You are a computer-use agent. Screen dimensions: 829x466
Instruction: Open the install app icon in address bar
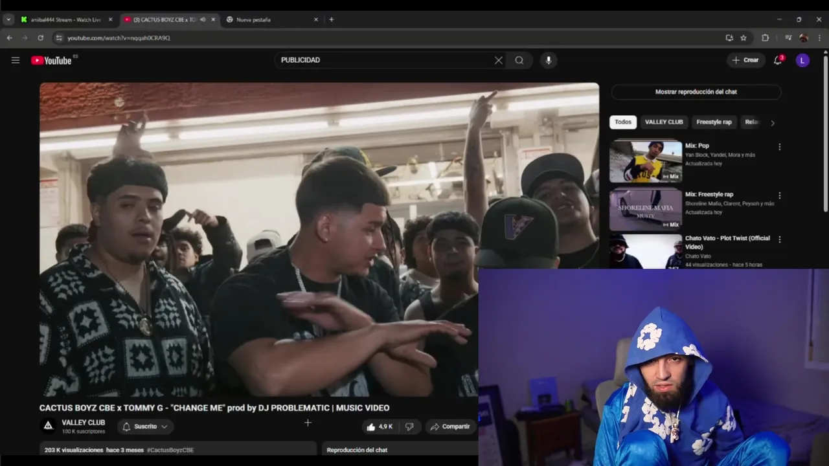click(729, 38)
